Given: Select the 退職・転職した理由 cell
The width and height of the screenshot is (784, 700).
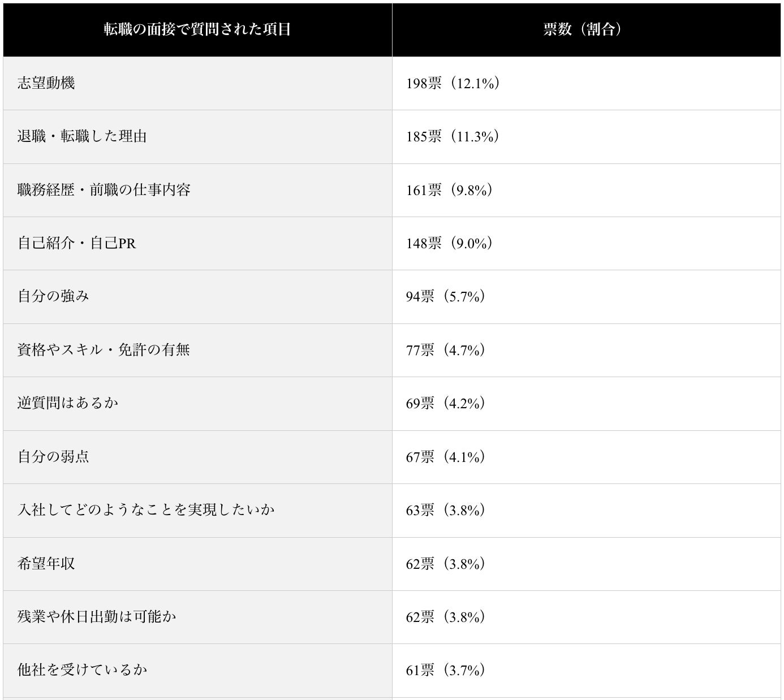Looking at the screenshot, I should tap(82, 136).
